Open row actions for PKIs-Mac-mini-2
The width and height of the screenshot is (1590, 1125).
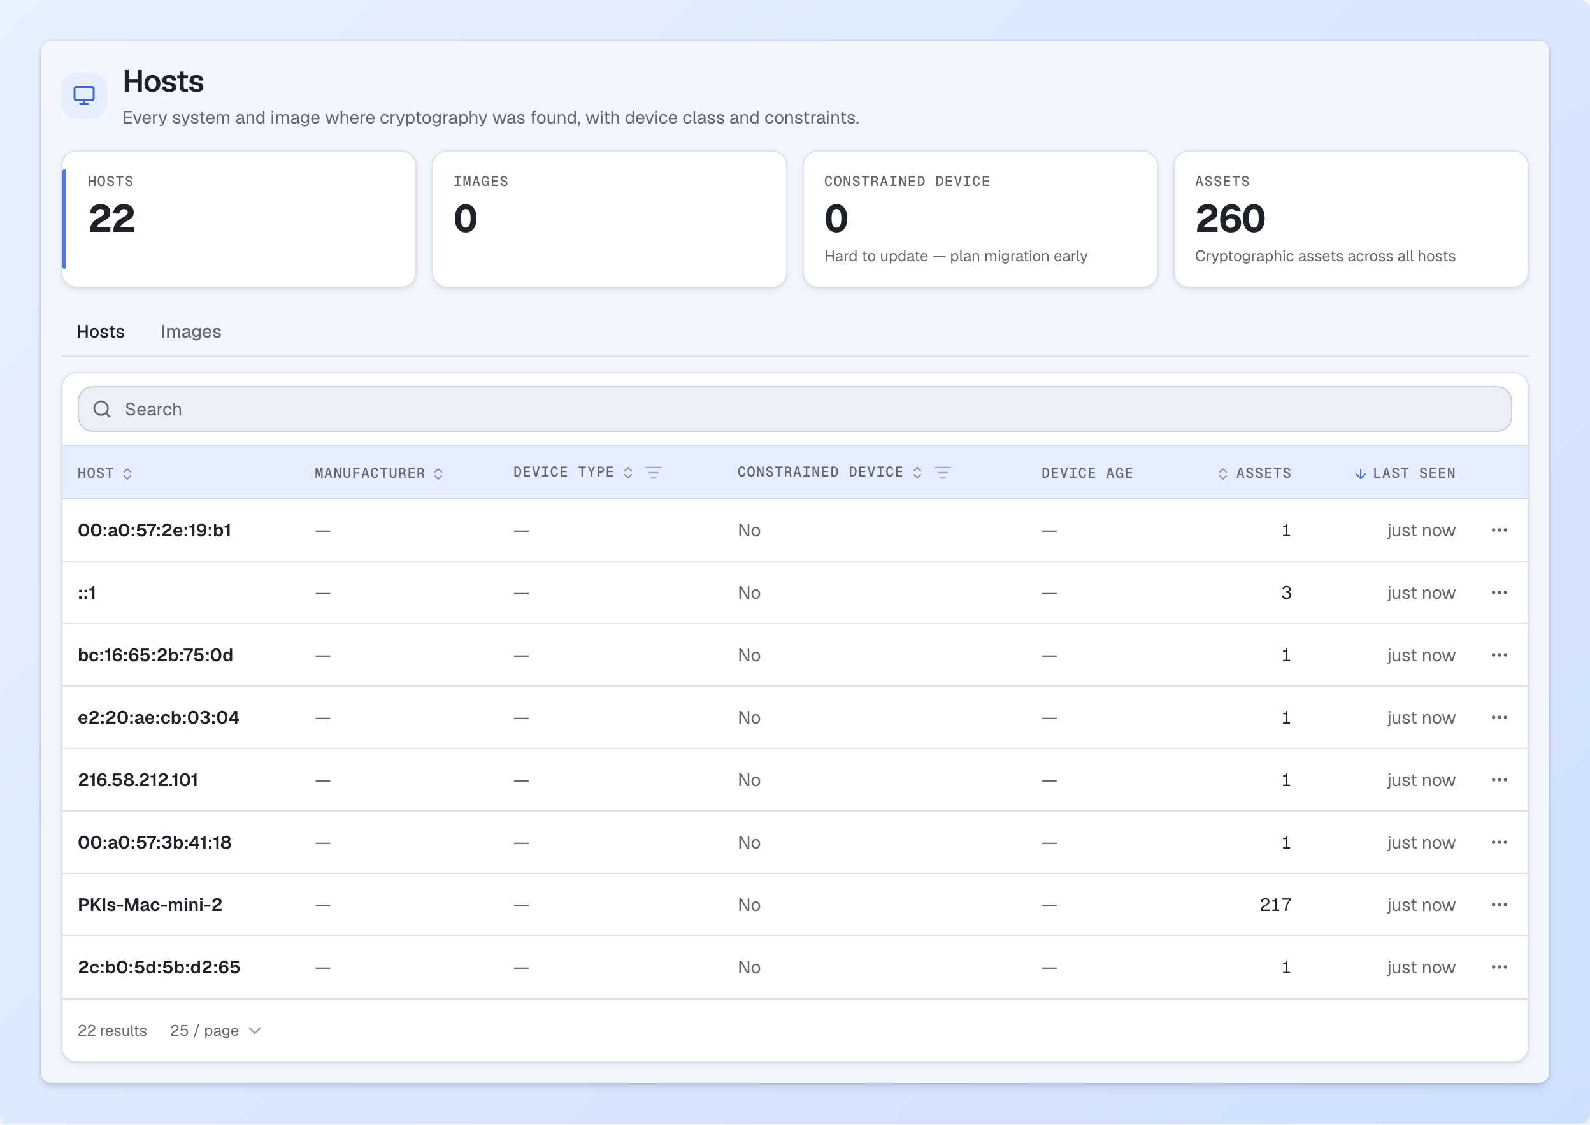click(x=1500, y=905)
